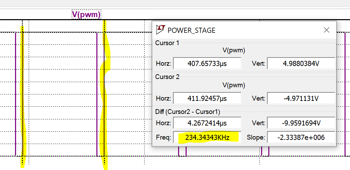The width and height of the screenshot is (350, 170).
Task: Click the Freq: label
Action: [164, 138]
